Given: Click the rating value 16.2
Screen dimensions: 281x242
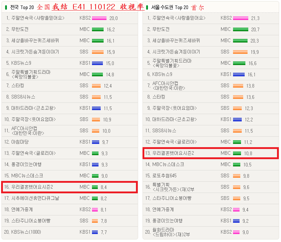Looking at the screenshot, I should click(111, 29).
